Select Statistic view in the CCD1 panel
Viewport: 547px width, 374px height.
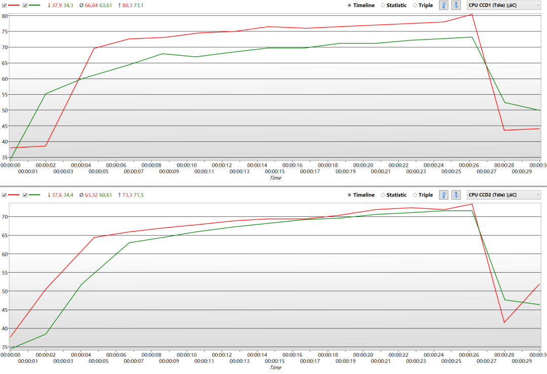tap(383, 5)
